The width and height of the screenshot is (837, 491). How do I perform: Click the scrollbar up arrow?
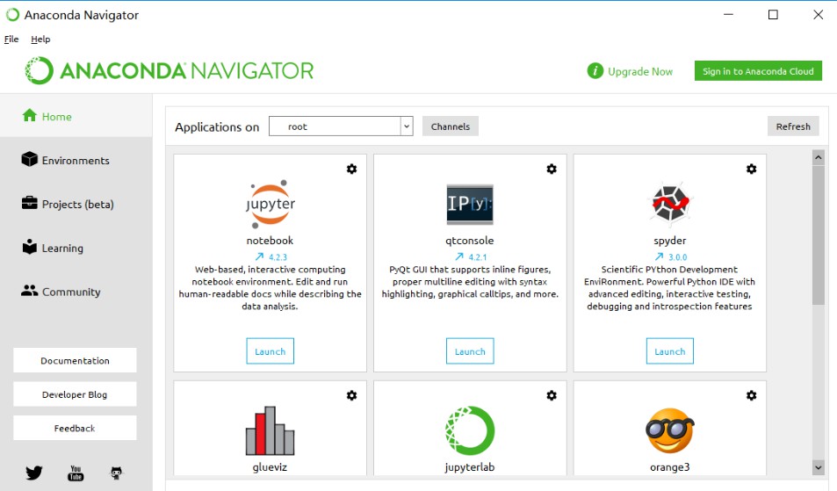tap(818, 157)
